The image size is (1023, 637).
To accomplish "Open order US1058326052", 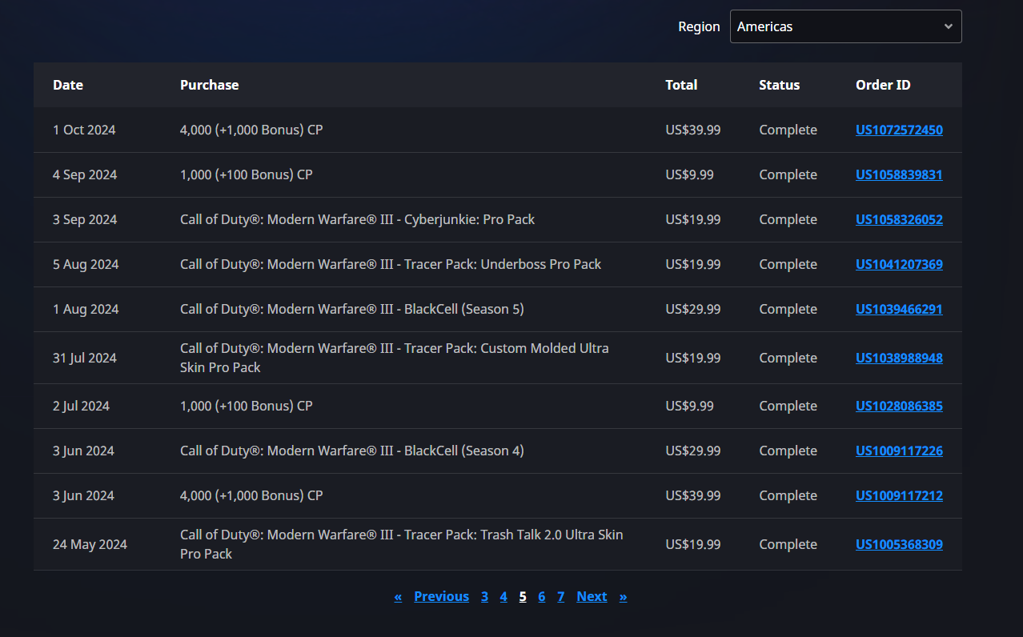I will [x=899, y=219].
